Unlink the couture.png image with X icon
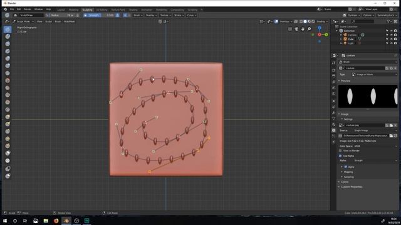401x225 pixels. point(395,125)
